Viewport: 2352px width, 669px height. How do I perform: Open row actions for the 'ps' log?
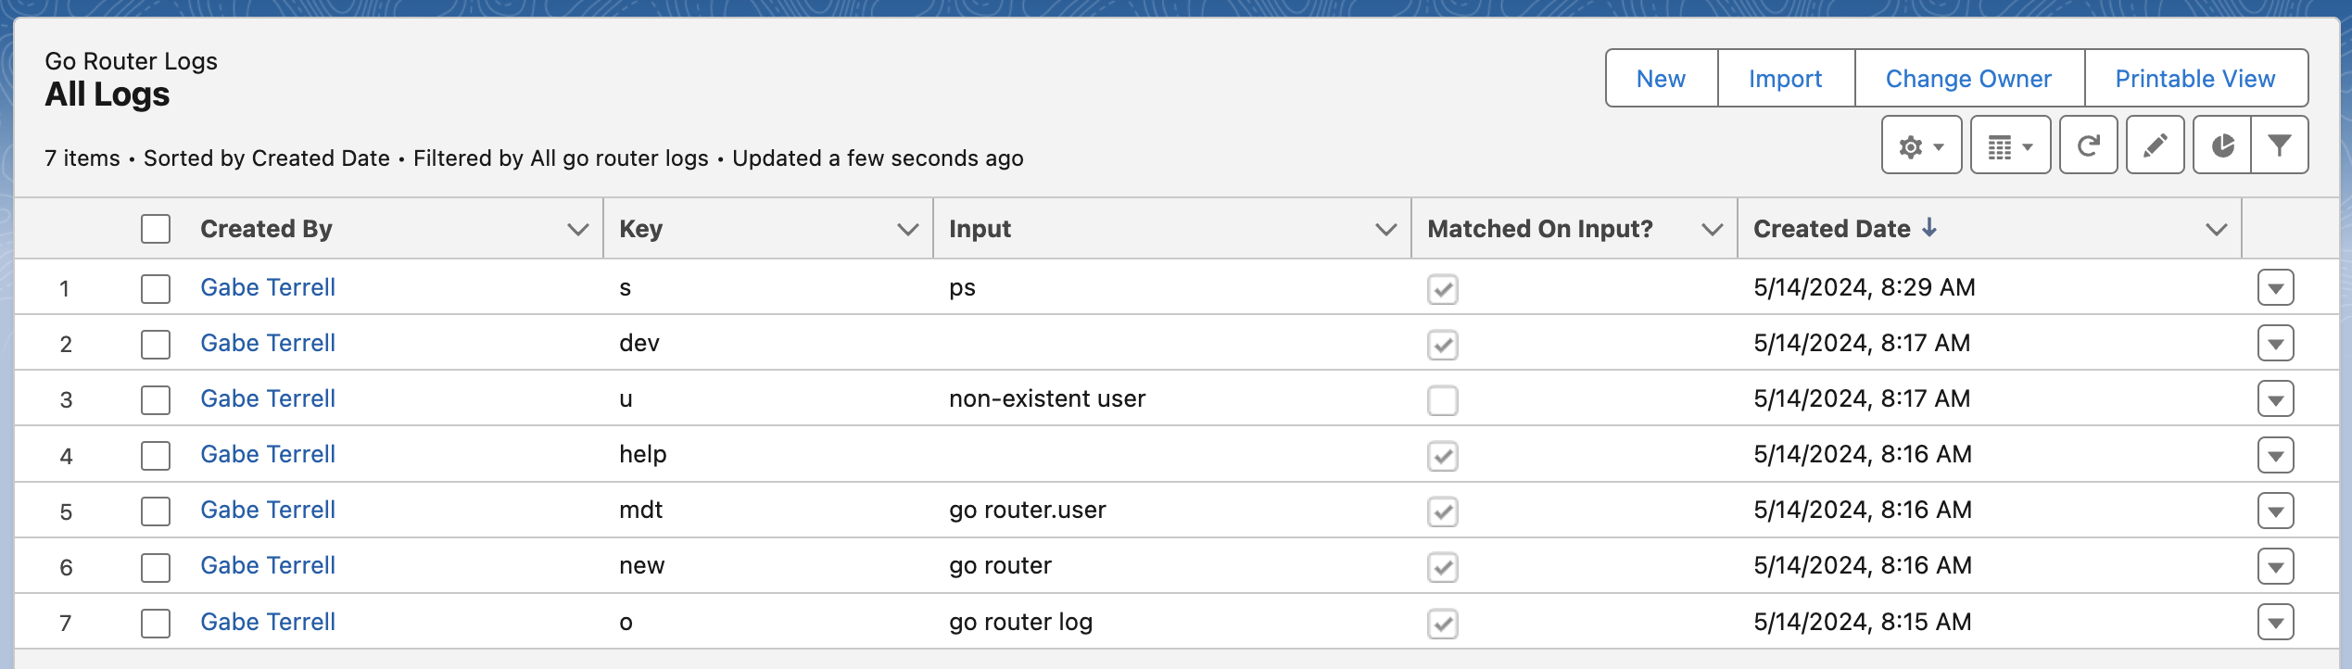[x=2275, y=288]
